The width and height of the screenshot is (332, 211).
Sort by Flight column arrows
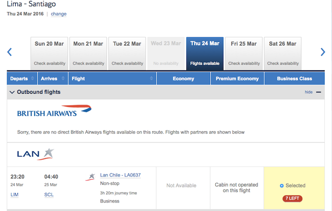[x=151, y=79]
